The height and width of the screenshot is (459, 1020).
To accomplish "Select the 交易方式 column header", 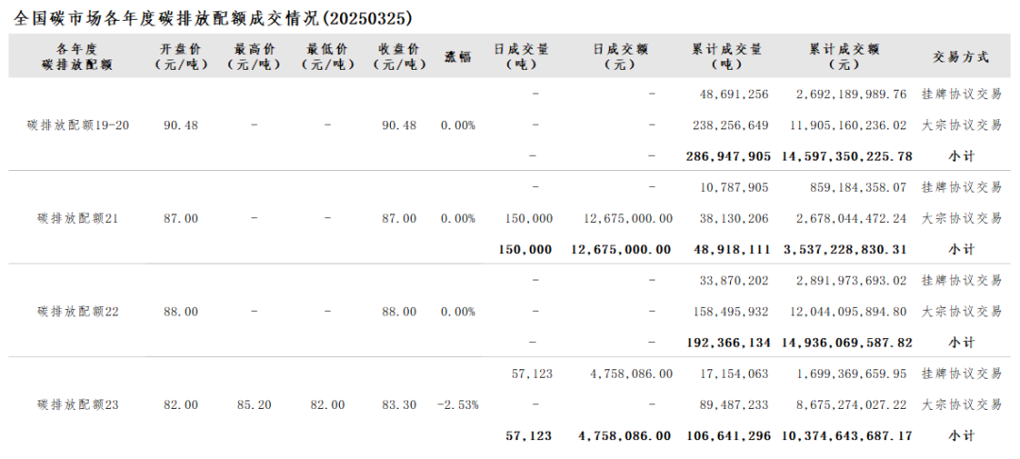I will (960, 57).
